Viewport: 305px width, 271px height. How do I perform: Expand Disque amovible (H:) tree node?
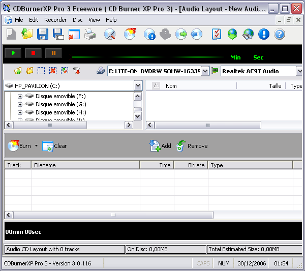pos(20,112)
